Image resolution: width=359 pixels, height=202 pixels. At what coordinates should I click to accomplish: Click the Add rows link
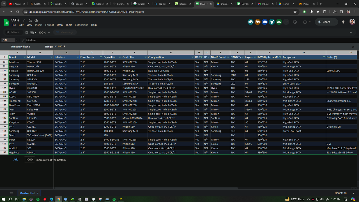pos(16,160)
